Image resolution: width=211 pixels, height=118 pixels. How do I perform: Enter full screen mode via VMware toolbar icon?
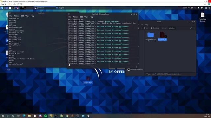click(x=18, y=4)
